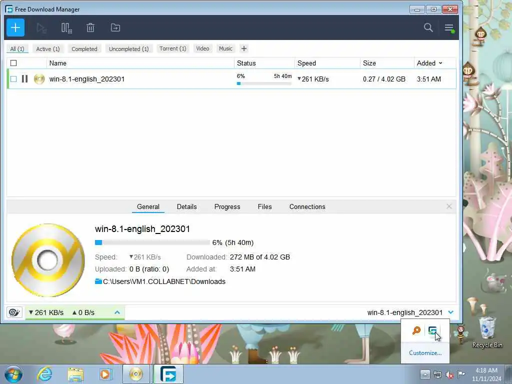This screenshot has width=512, height=384.
Task: Sort by the Status column header
Action: [264, 63]
